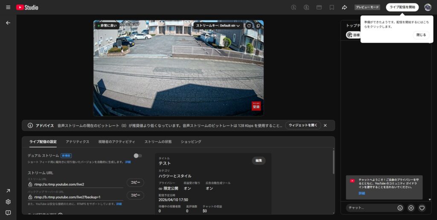The image size is (437, 220).
Task: Click the プレビュー モード label
Action: tap(367, 7)
